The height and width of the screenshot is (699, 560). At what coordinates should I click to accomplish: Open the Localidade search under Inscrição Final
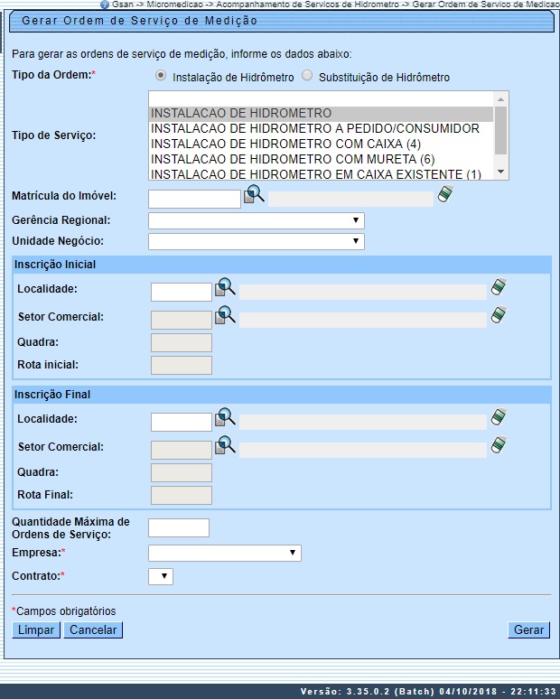225,419
